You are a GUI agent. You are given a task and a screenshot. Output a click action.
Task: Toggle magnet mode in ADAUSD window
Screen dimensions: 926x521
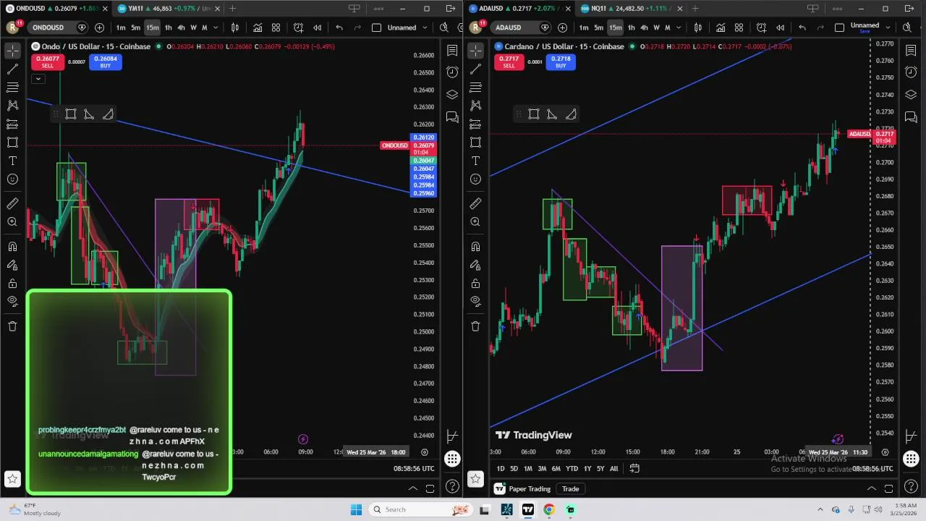click(475, 247)
